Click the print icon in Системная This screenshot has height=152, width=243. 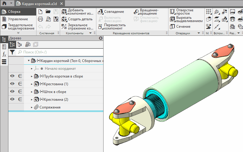click(40, 19)
